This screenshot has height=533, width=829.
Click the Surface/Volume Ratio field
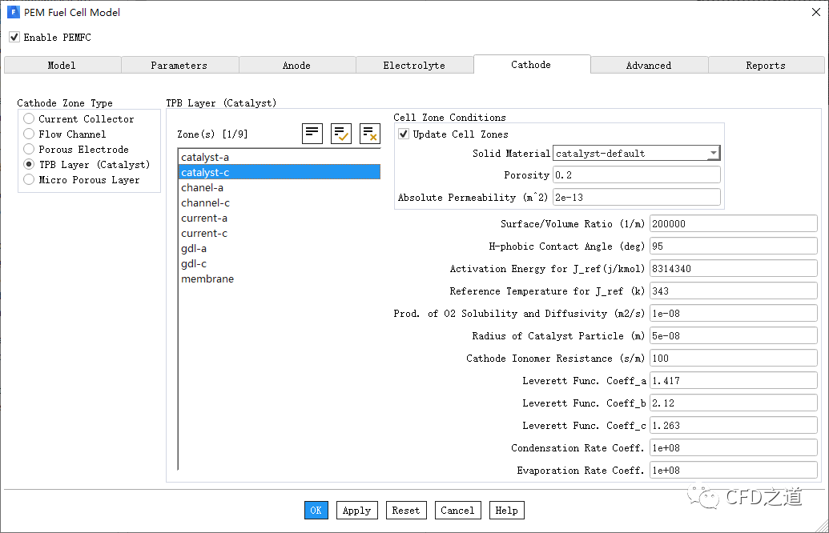[x=733, y=224]
